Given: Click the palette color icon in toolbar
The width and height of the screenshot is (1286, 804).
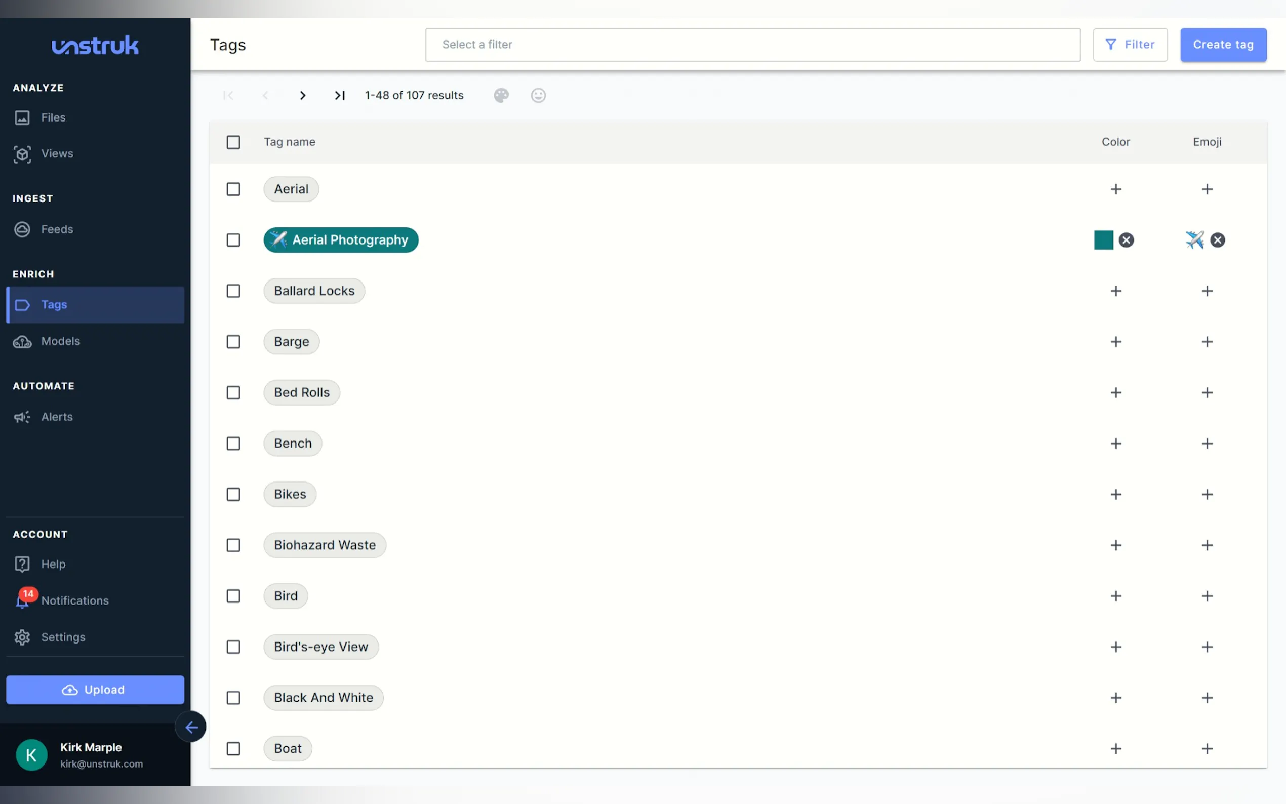Looking at the screenshot, I should click(x=501, y=95).
